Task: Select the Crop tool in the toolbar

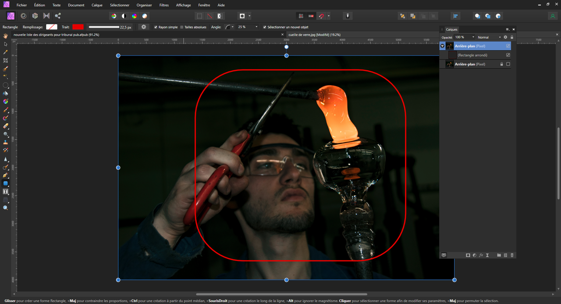Action: point(6,60)
